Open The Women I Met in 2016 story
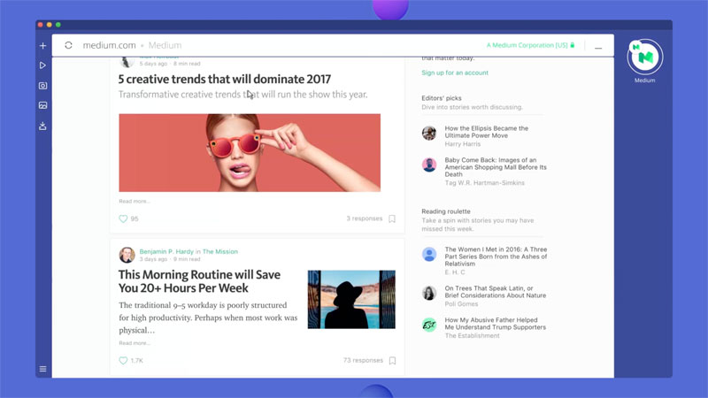 click(496, 256)
